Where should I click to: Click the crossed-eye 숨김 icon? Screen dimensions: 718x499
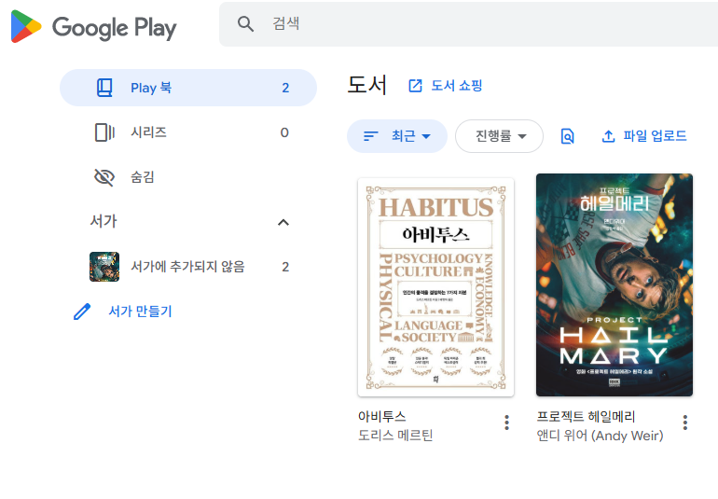click(104, 177)
